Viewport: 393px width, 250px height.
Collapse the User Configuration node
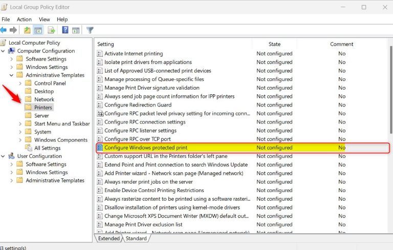pyautogui.click(x=4, y=156)
